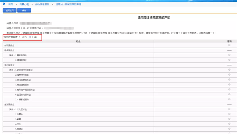Focus the 2022 policy year field
The height and width of the screenshot is (134, 237).
24,37
